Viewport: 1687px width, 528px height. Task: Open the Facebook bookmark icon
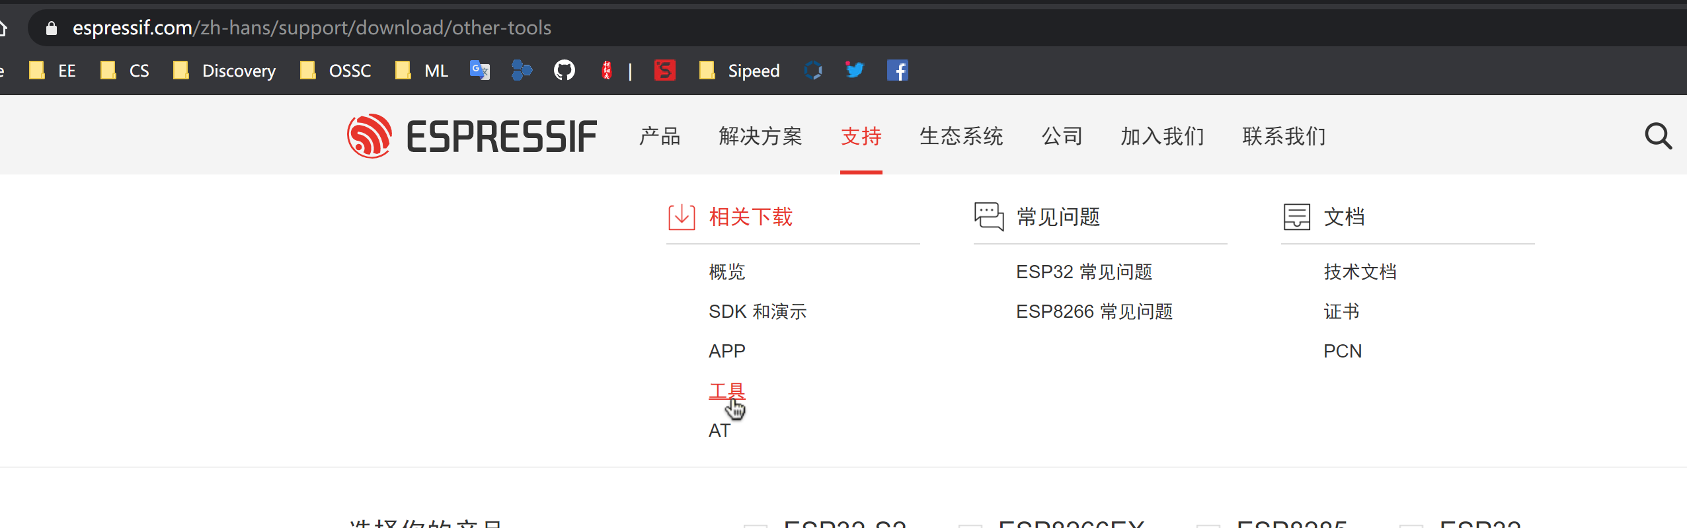click(897, 70)
